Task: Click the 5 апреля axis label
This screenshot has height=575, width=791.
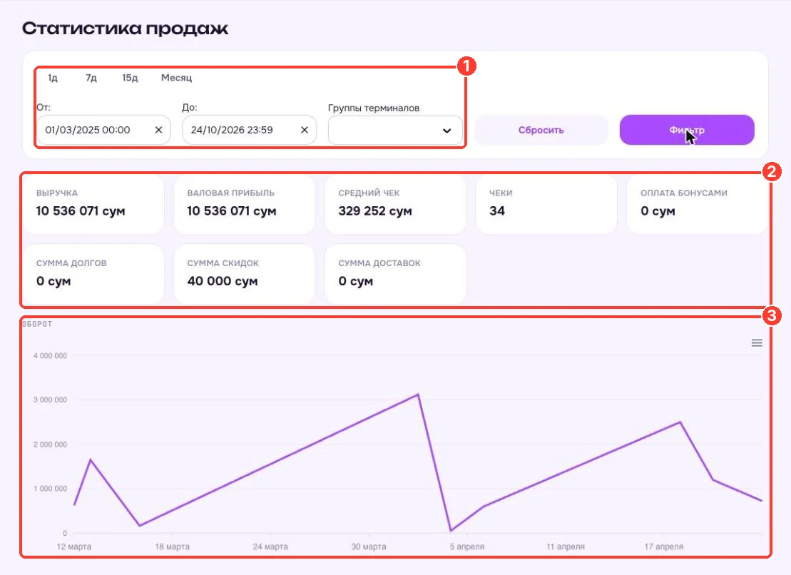Action: coord(467,546)
